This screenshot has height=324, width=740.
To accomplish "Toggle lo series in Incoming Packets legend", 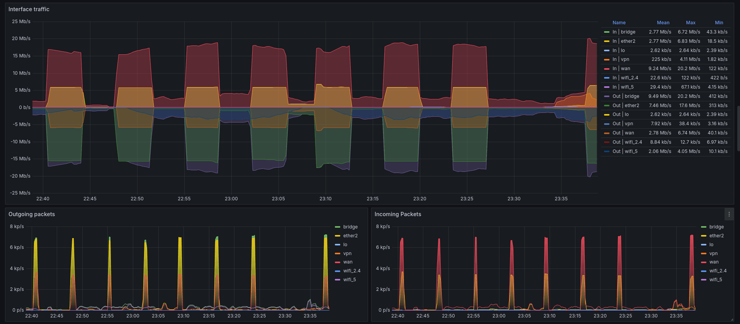I will pos(711,245).
